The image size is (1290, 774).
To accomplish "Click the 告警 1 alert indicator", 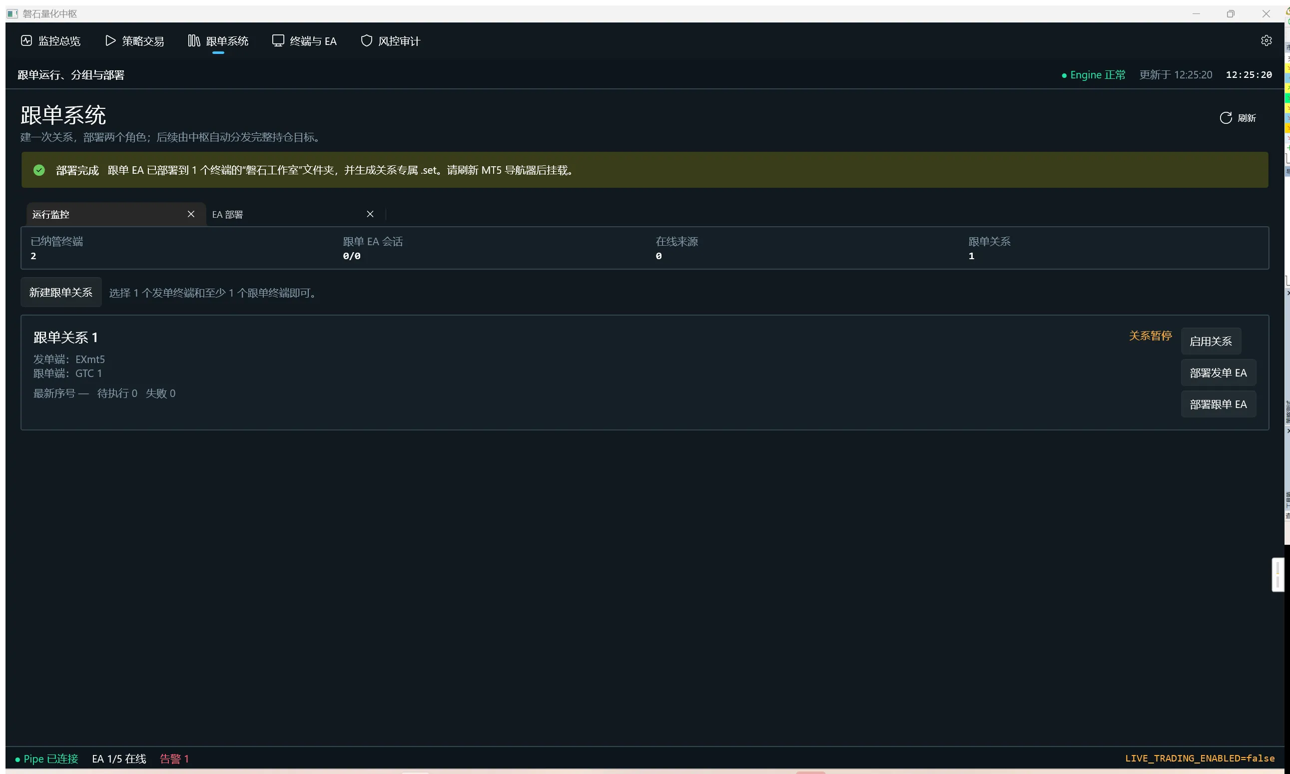I will click(174, 759).
